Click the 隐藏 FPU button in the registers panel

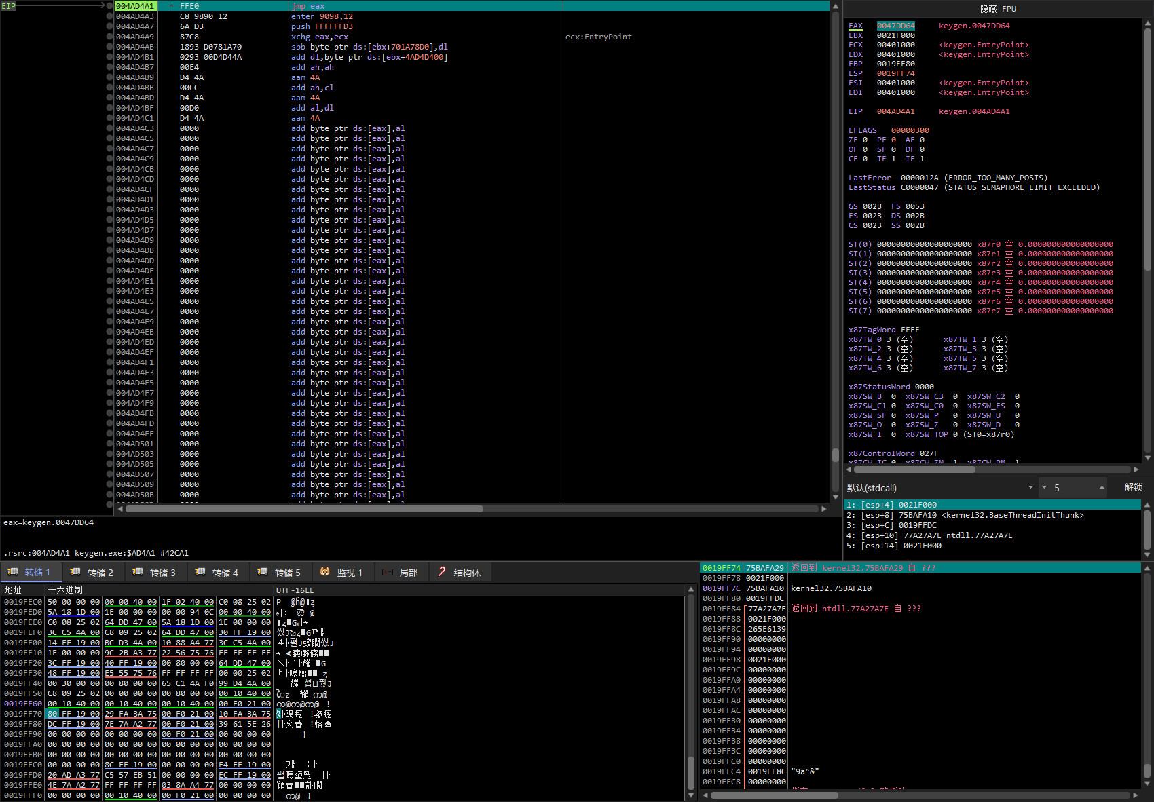click(998, 9)
